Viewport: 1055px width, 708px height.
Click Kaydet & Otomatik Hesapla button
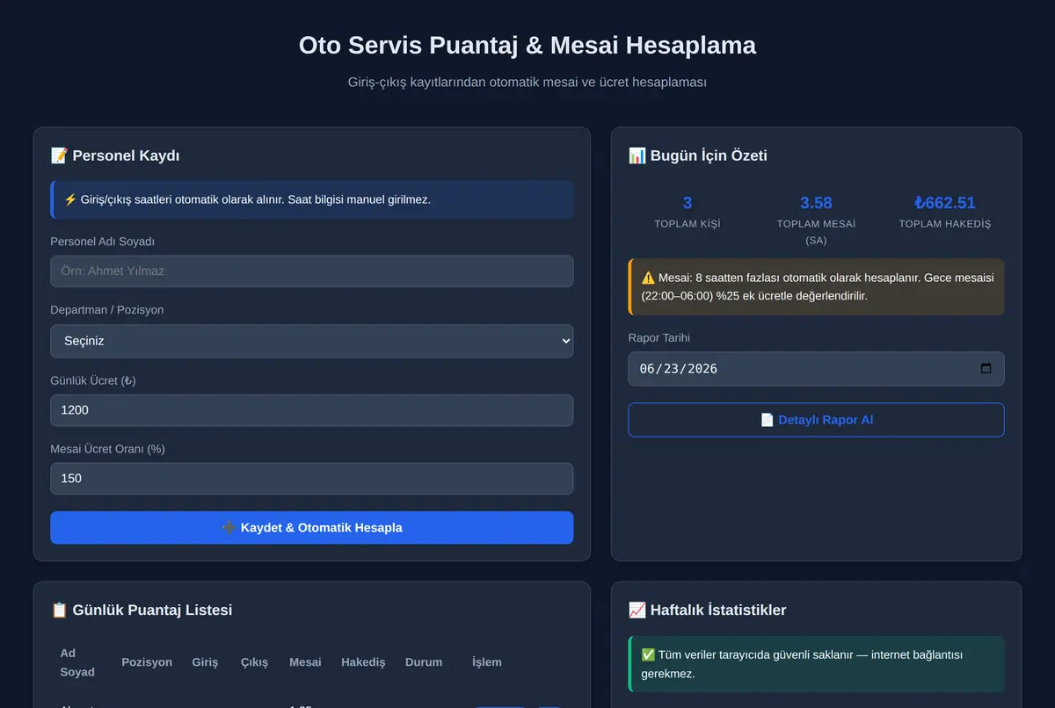311,528
